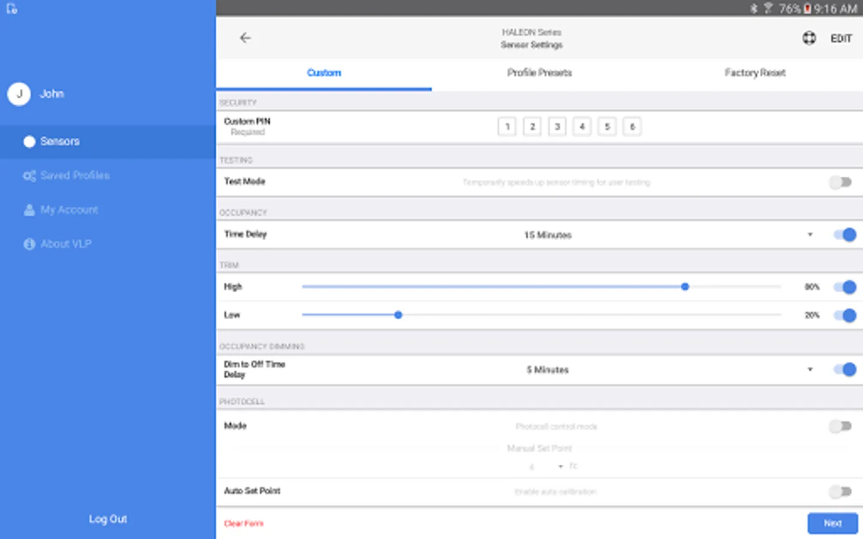
Task: Switch to the Custom tab
Action: point(324,73)
